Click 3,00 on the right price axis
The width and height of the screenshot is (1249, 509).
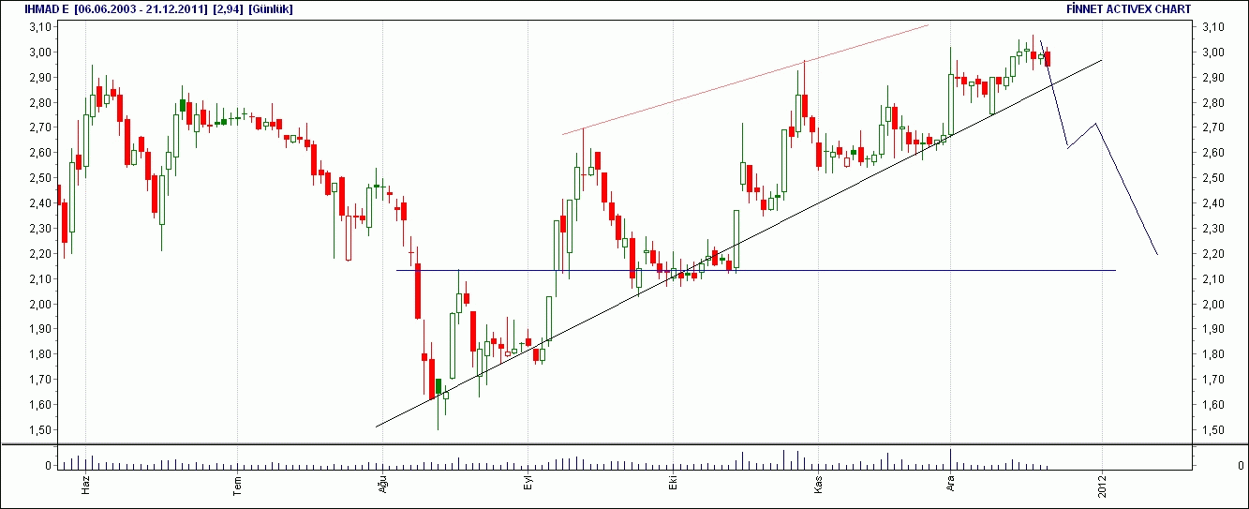click(1213, 52)
